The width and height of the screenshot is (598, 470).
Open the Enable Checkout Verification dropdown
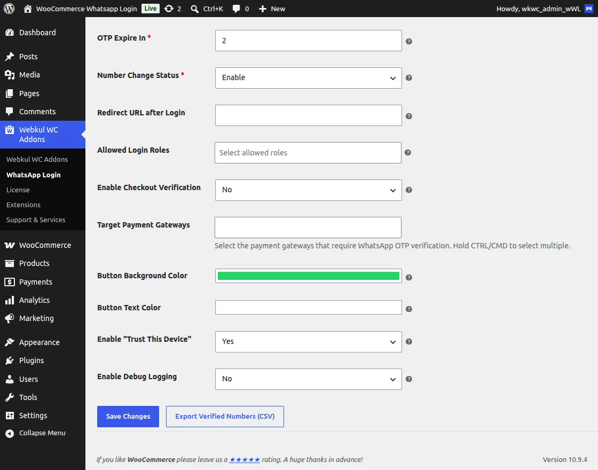coord(308,190)
